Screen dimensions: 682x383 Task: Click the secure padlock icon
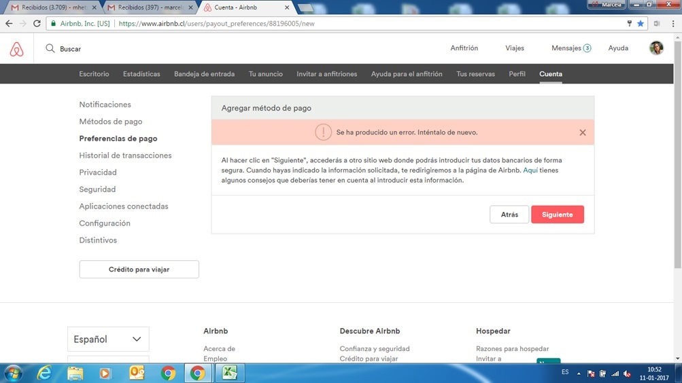54,24
